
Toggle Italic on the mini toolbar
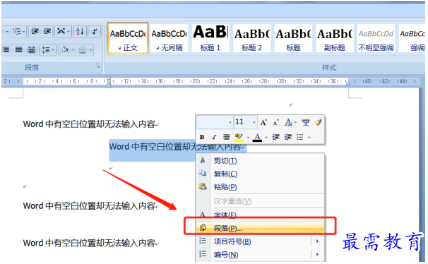(214, 137)
